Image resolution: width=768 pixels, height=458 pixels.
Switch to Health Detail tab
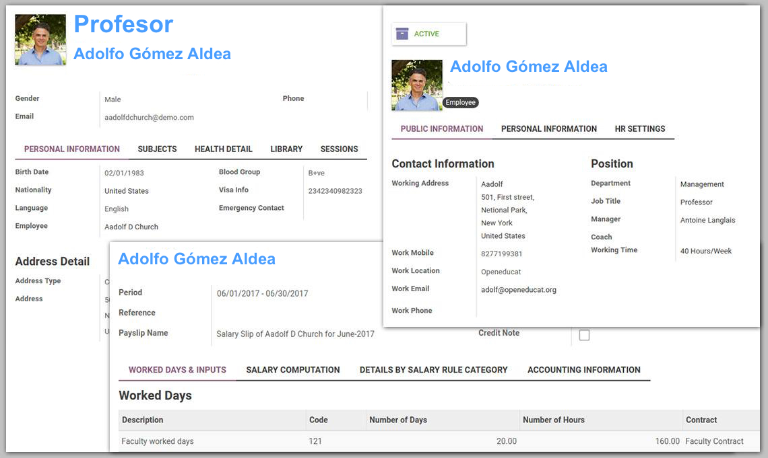click(223, 149)
